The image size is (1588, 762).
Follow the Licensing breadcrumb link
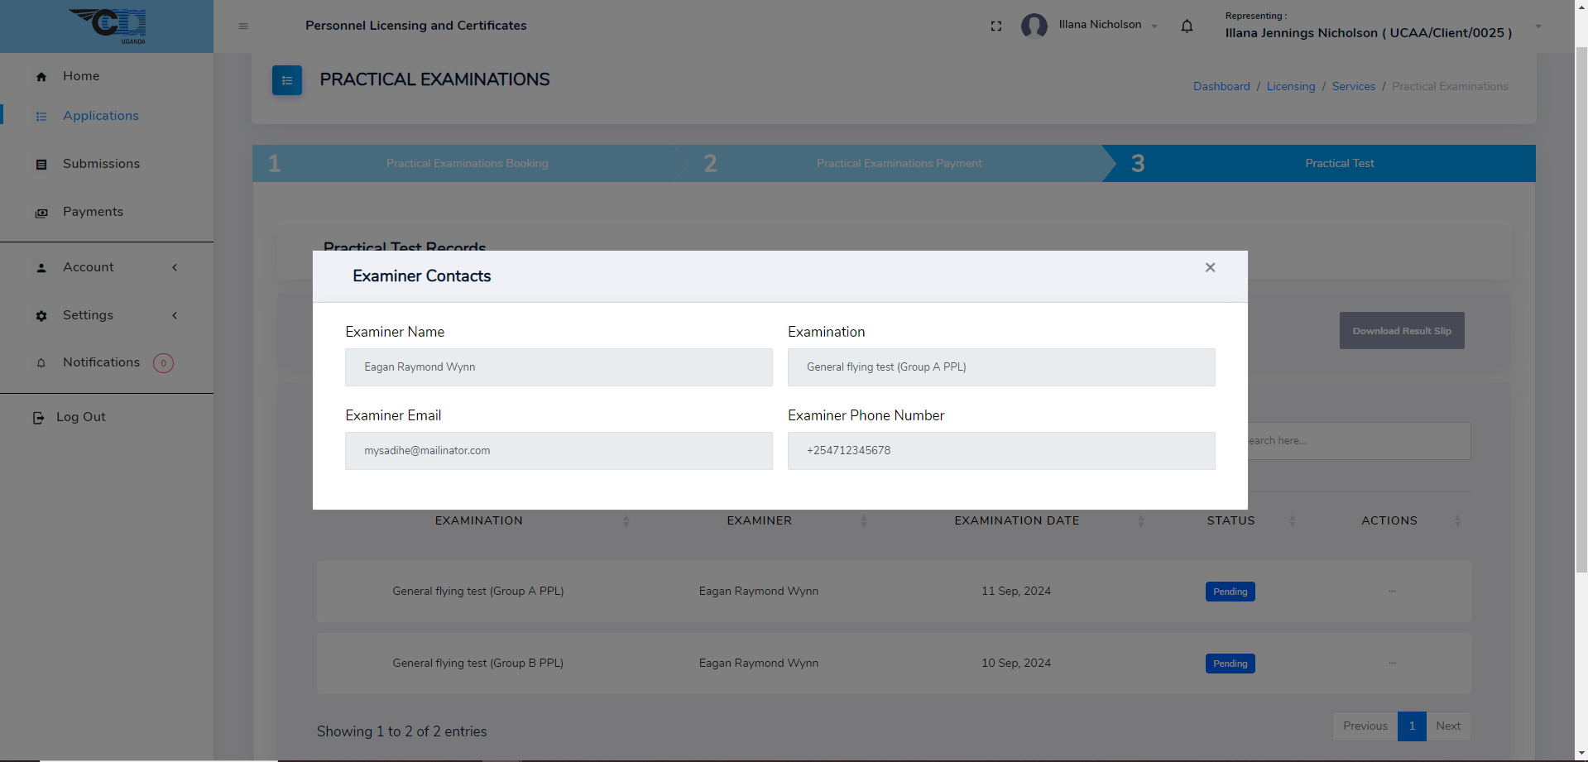[1290, 87]
